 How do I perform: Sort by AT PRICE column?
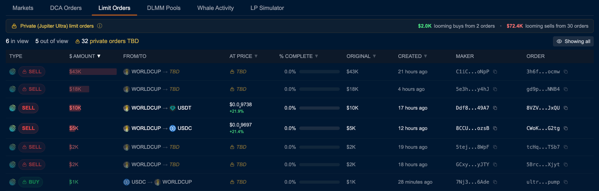[243, 56]
